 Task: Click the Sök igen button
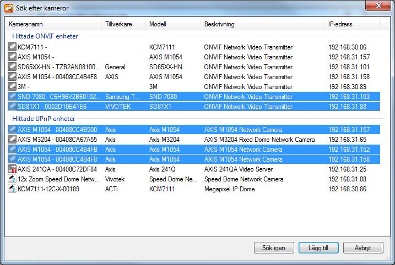(x=274, y=248)
